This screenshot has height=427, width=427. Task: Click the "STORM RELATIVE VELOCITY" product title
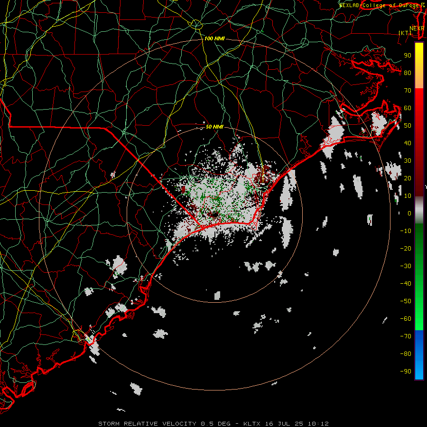(x=147, y=424)
